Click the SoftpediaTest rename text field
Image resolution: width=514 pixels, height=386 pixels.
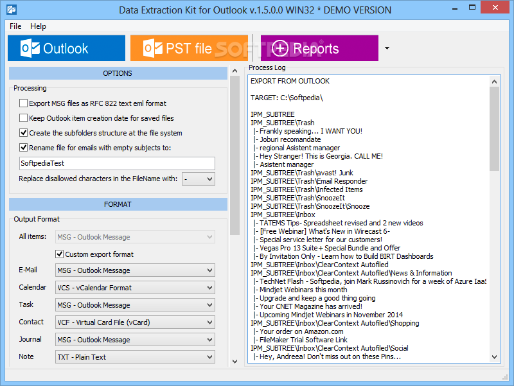point(117,163)
